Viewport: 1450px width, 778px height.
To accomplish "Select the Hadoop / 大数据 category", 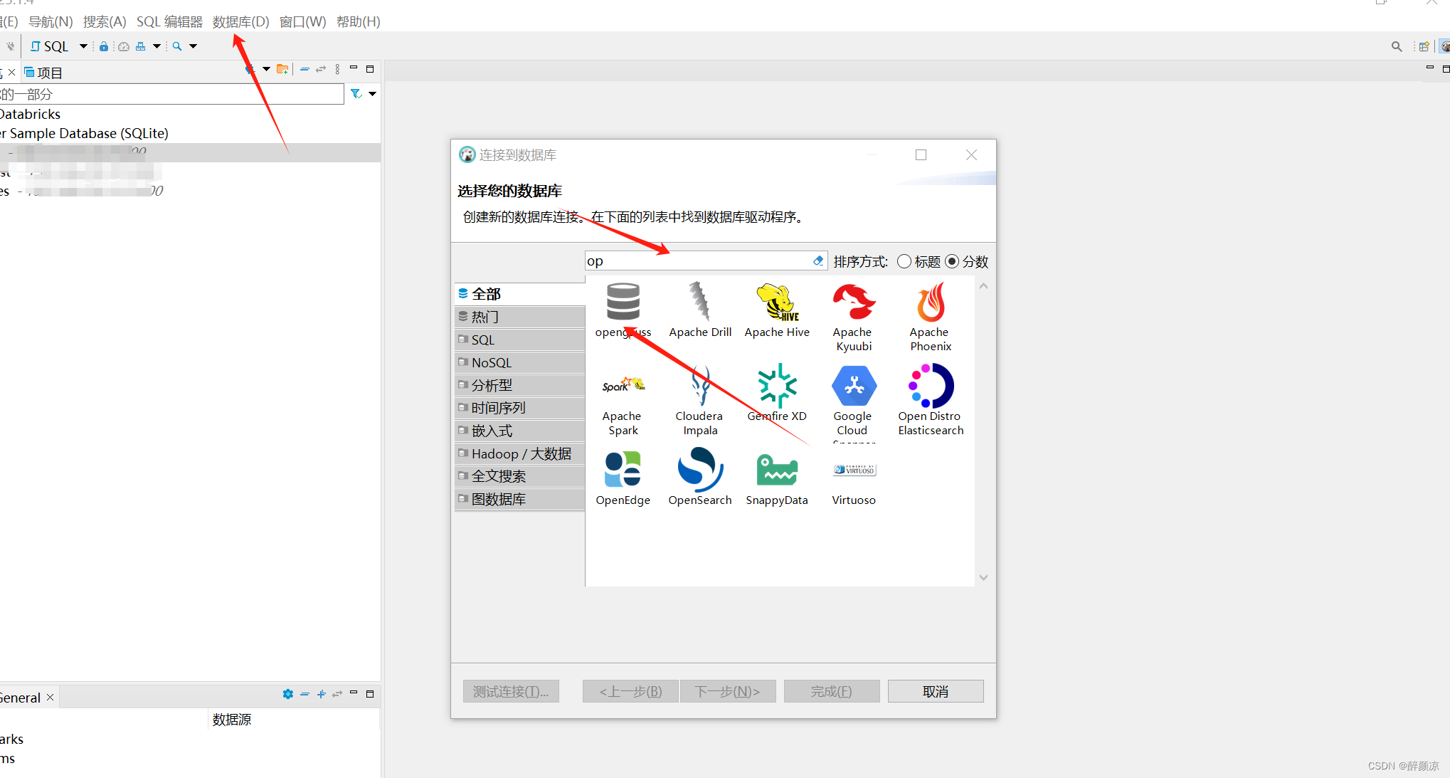I will [520, 453].
